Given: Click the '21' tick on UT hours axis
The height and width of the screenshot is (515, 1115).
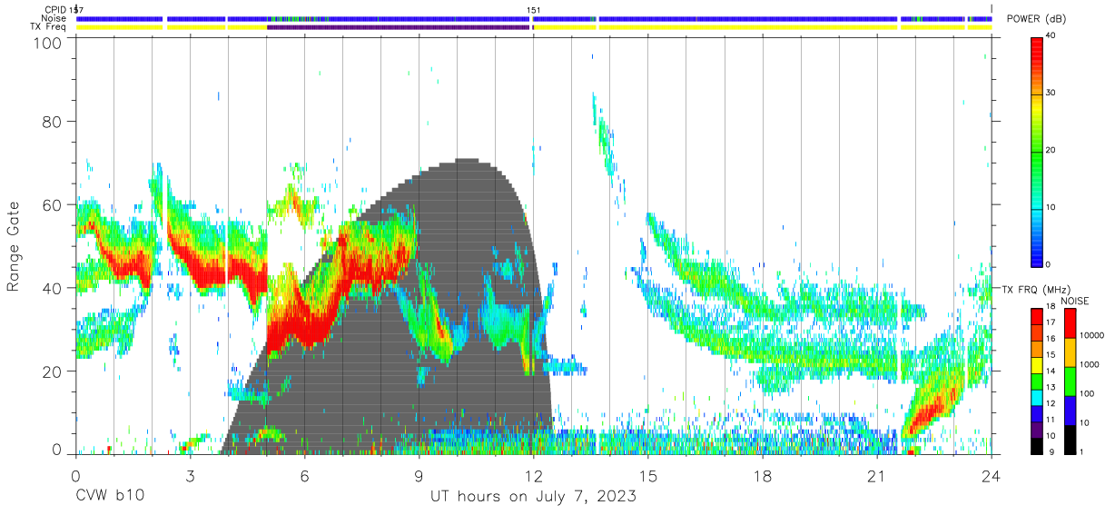Looking at the screenshot, I should point(877,475).
